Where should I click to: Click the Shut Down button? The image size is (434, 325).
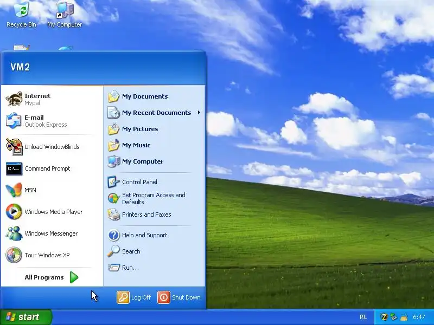pos(179,297)
